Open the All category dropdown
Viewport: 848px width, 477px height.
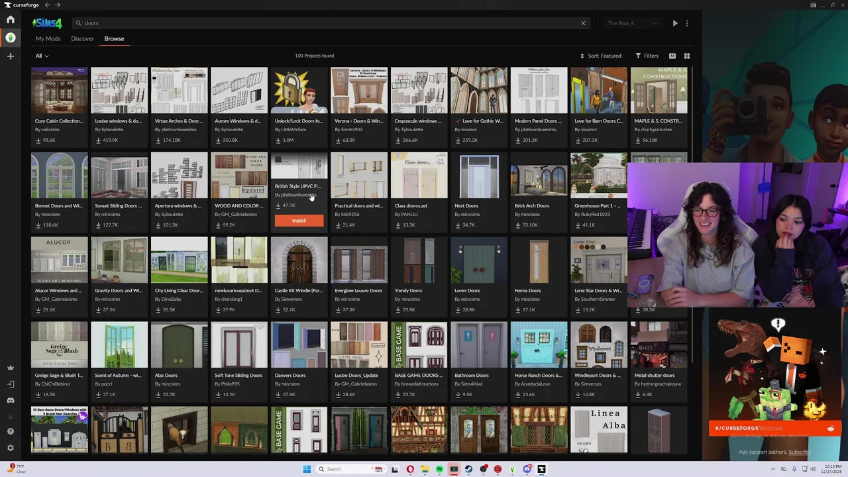click(42, 56)
